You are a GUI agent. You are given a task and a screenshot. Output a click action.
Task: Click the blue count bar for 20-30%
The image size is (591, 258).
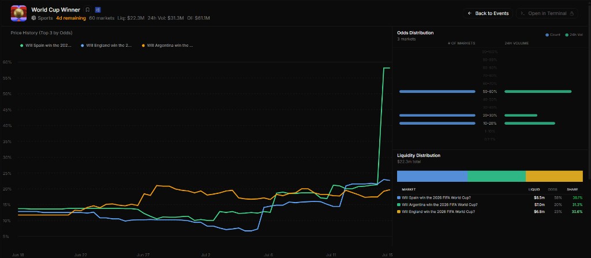pyautogui.click(x=437, y=115)
